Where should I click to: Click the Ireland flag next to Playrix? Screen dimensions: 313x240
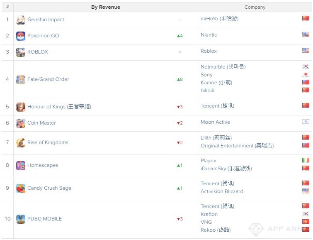[x=306, y=160]
